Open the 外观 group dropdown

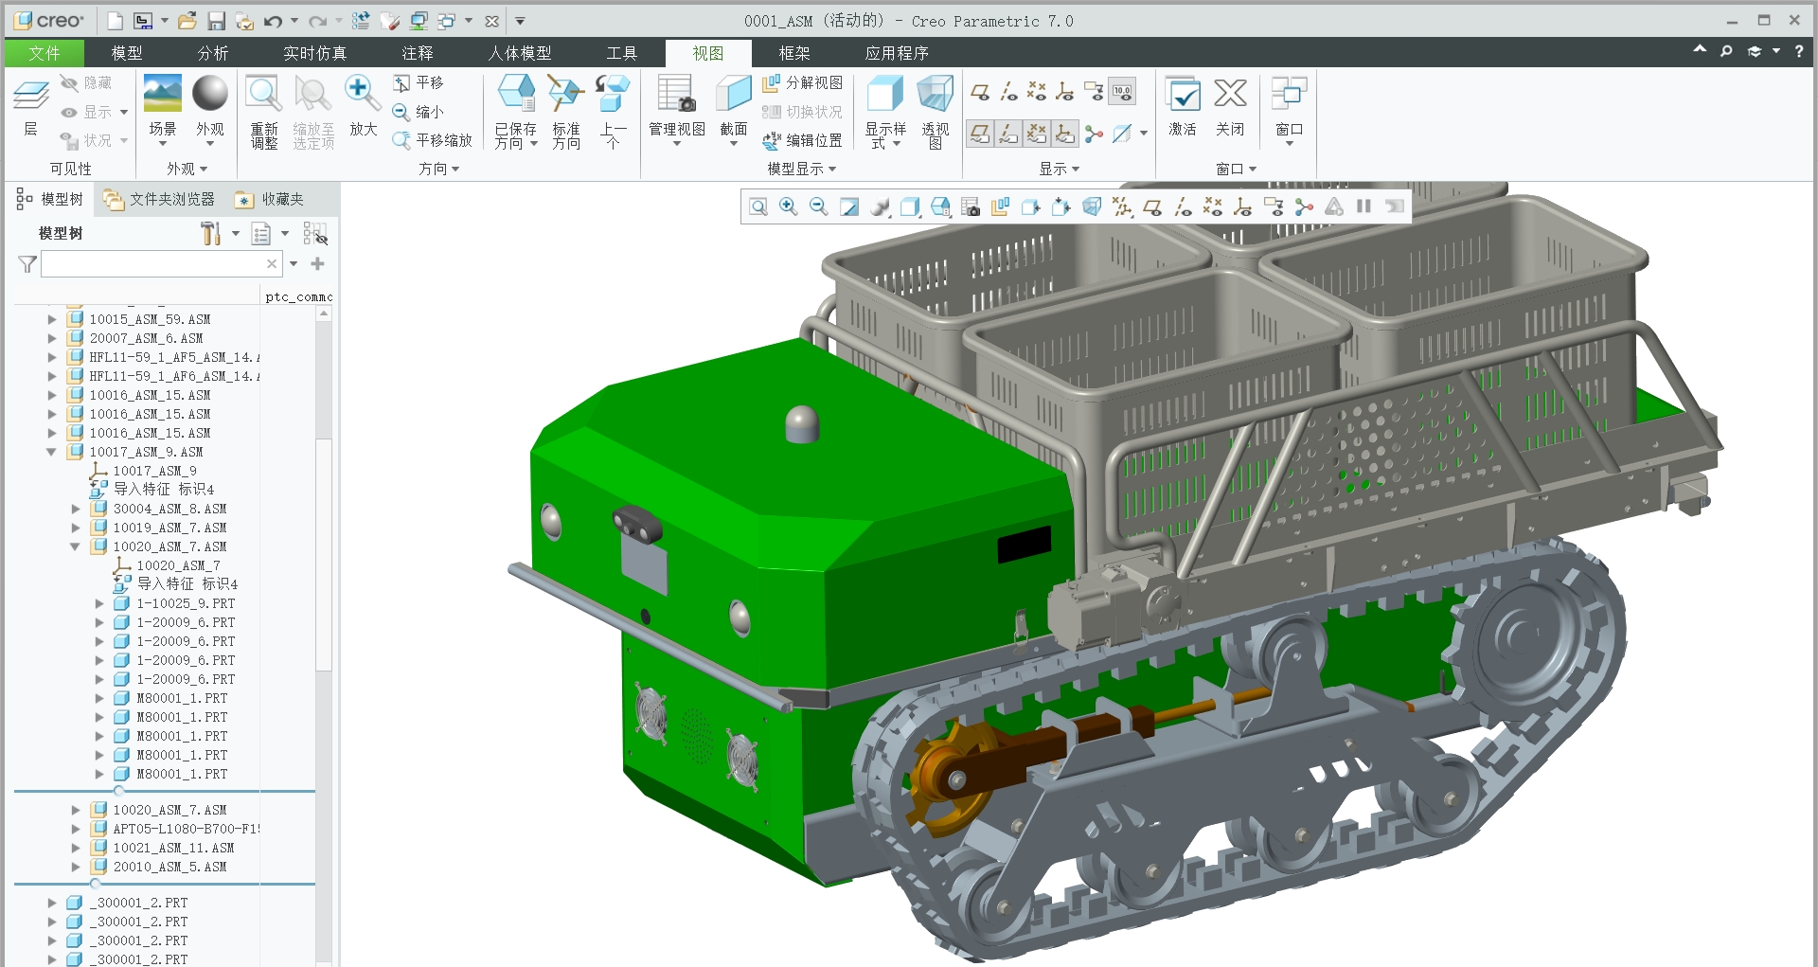(187, 169)
